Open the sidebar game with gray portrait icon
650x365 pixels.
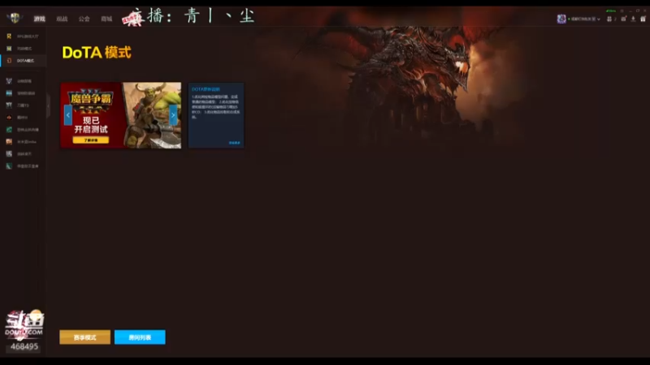click(x=24, y=154)
